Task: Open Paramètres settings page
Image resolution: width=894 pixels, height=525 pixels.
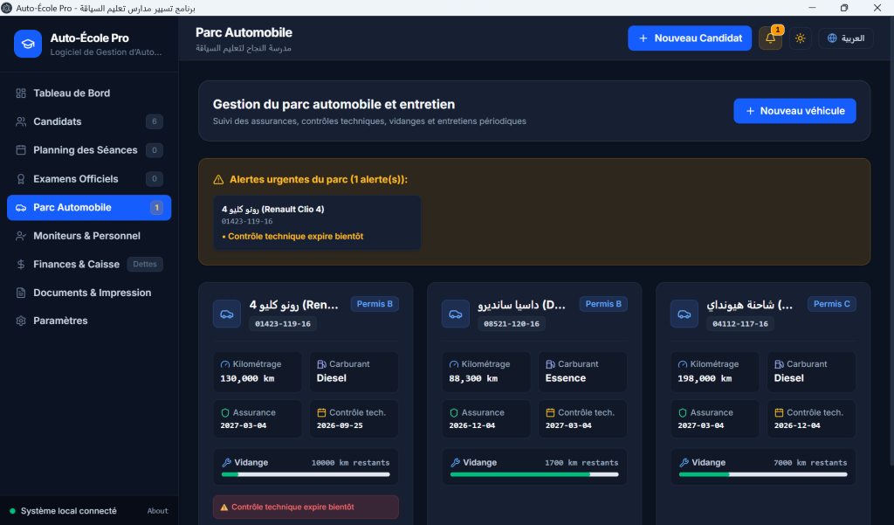Action: [x=89, y=321]
